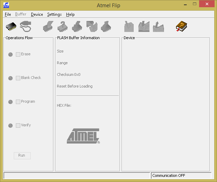Toggle the Blank Check checkbox
Image resolution: width=217 pixels, height=182 pixels.
[18, 78]
